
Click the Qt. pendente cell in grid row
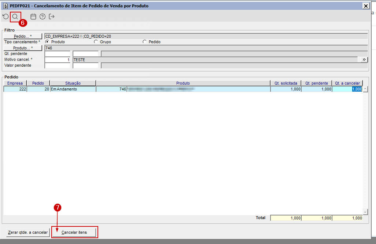pos(317,89)
